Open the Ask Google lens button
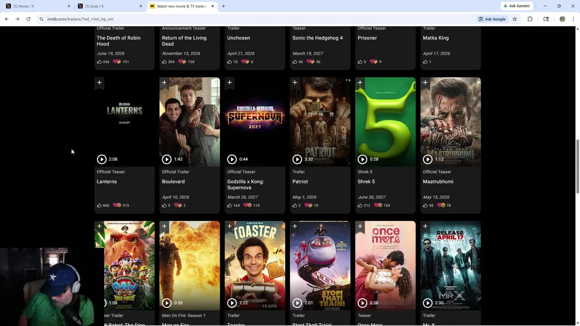 (x=492, y=19)
